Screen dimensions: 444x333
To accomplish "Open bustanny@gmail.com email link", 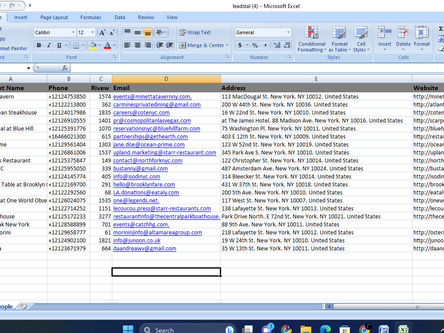I will point(140,168).
